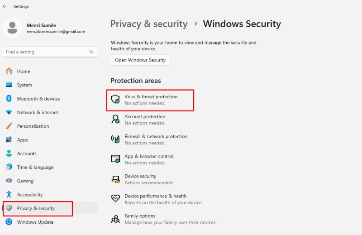Click the Time & language globe icon

[9, 167]
